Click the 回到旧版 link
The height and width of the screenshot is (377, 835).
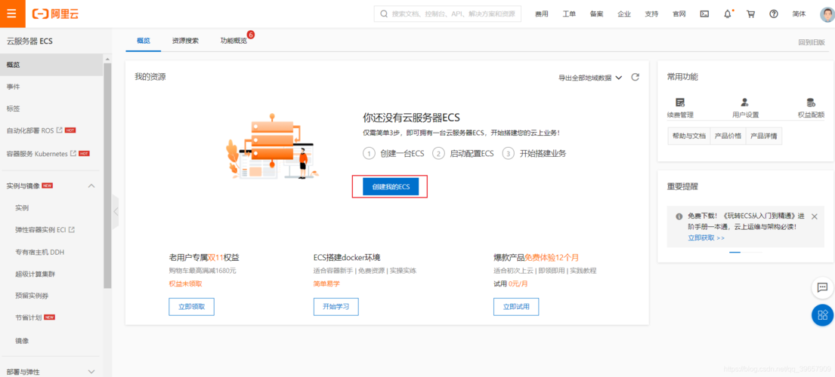(x=812, y=42)
